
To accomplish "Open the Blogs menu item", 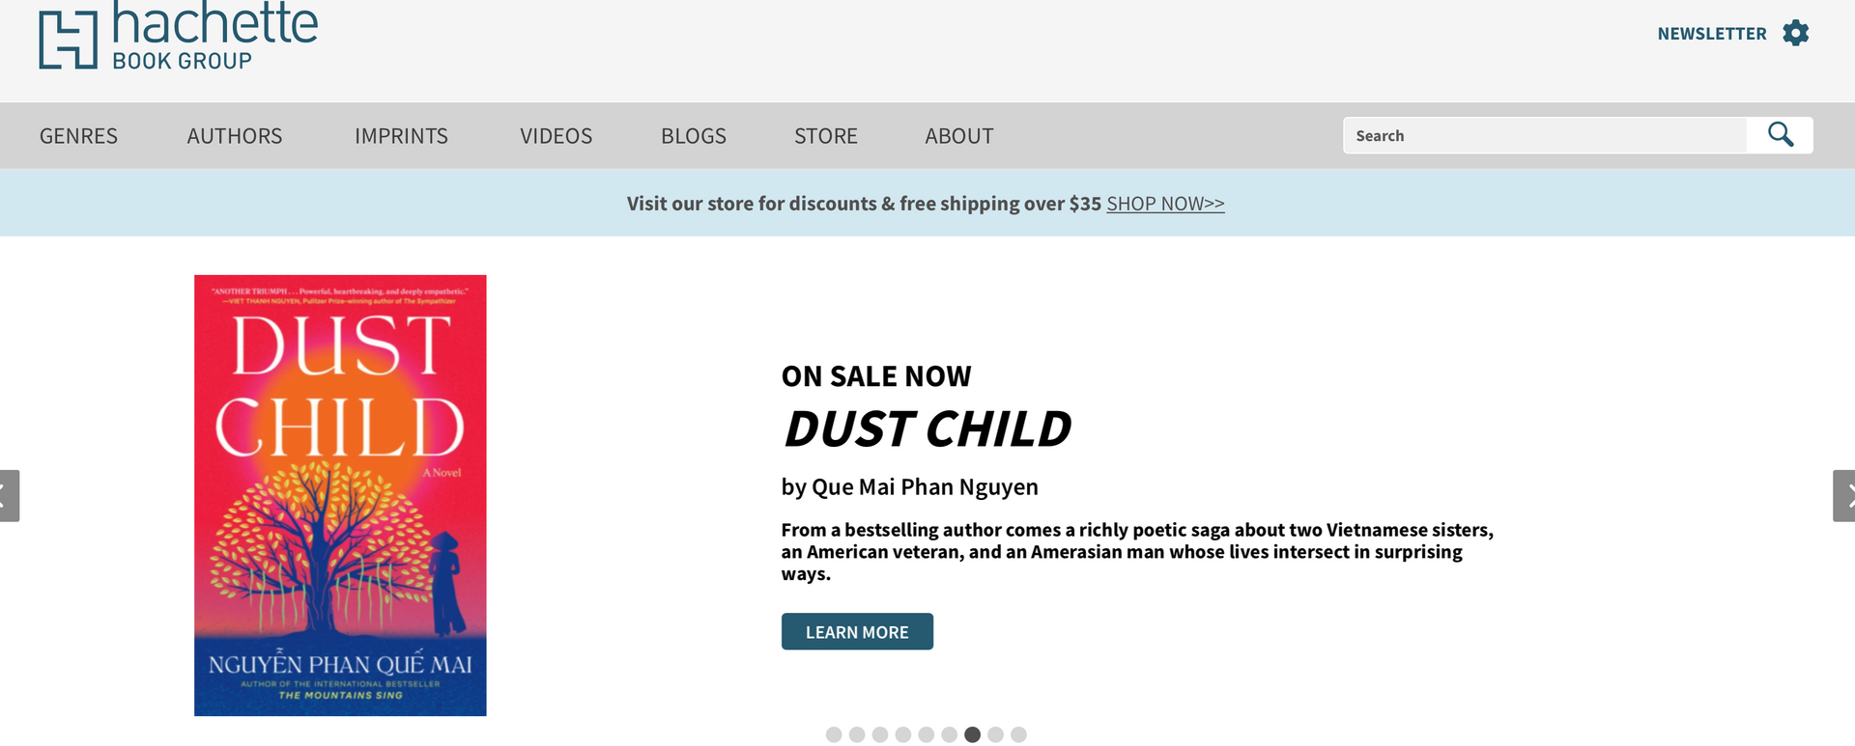I will tap(693, 136).
